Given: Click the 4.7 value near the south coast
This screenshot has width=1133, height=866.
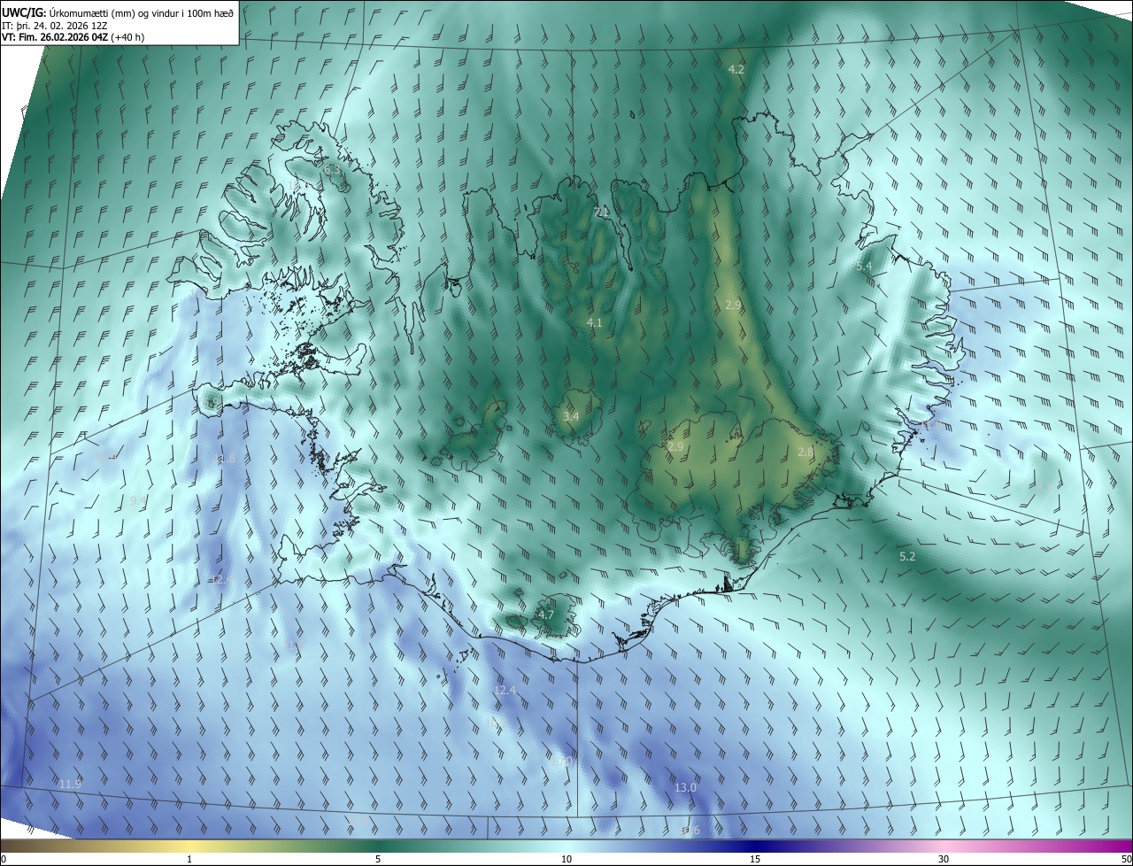Looking at the screenshot, I should 546,615.
